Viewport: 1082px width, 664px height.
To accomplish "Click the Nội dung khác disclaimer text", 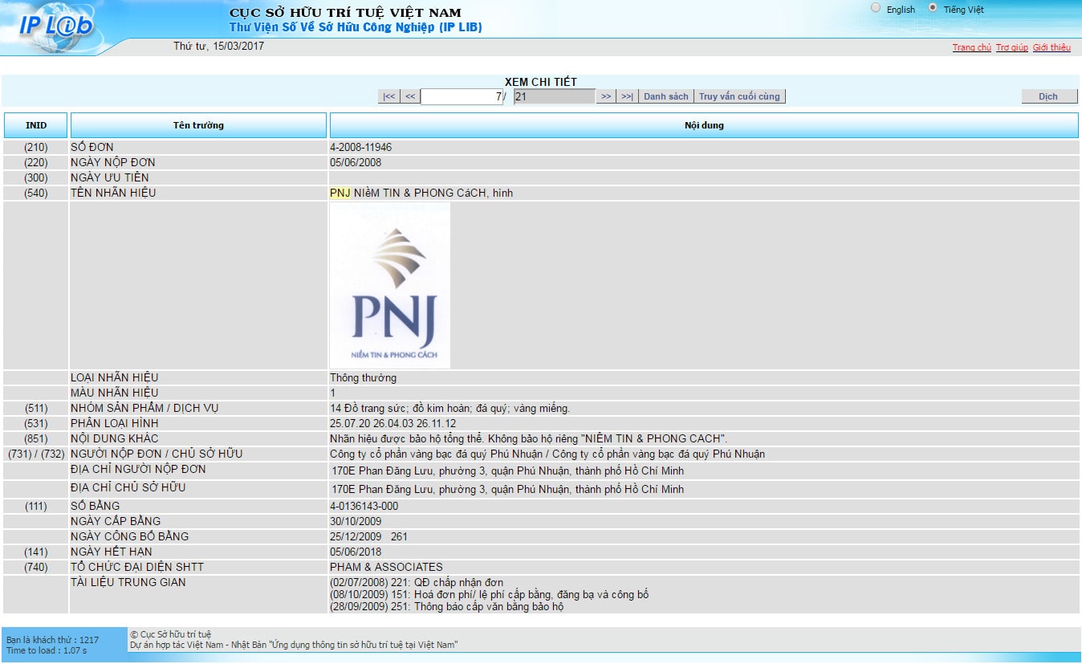I will click(528, 438).
